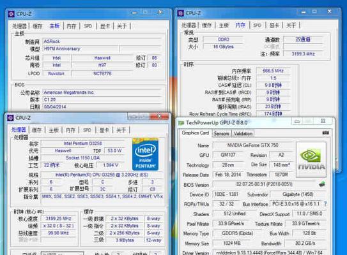Click the NVIDIA GeForce GTX 750 name field
The width and height of the screenshot is (347, 255).
click(252, 145)
